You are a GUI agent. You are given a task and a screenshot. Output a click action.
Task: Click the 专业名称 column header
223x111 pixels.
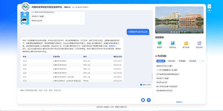[x=56, y=57]
